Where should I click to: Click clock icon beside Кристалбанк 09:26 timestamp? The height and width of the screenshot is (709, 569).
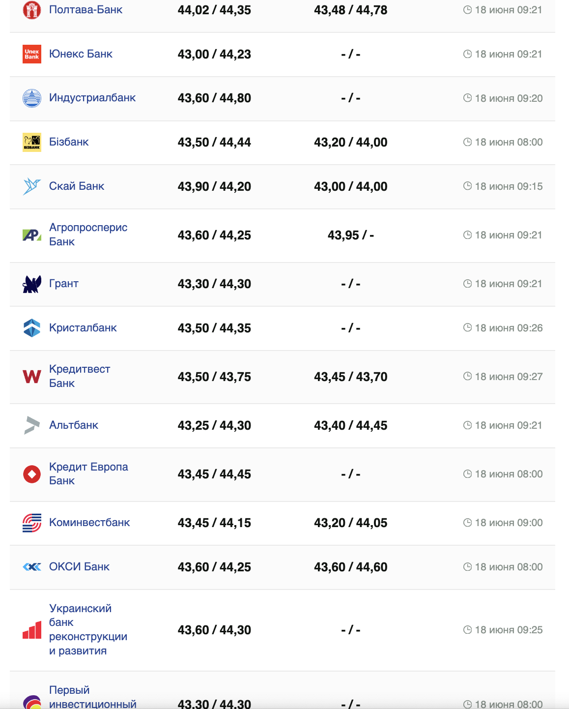[467, 327]
